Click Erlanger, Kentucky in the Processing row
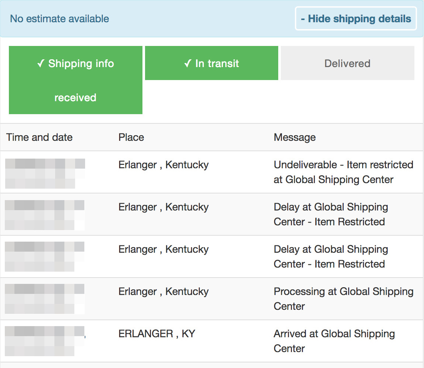Image resolution: width=424 pixels, height=368 pixels. coord(164,291)
